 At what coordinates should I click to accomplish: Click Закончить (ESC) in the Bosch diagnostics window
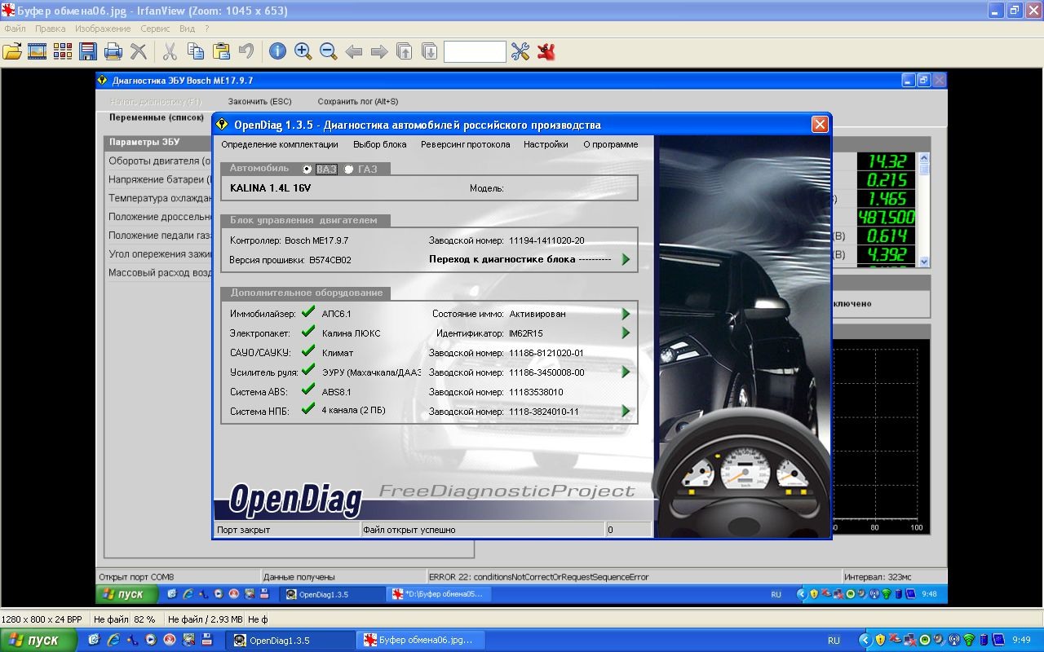tap(259, 102)
